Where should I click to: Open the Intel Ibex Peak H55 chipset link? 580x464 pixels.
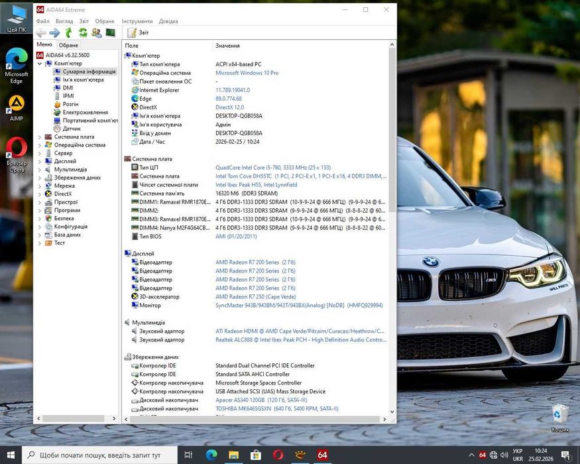[256, 185]
